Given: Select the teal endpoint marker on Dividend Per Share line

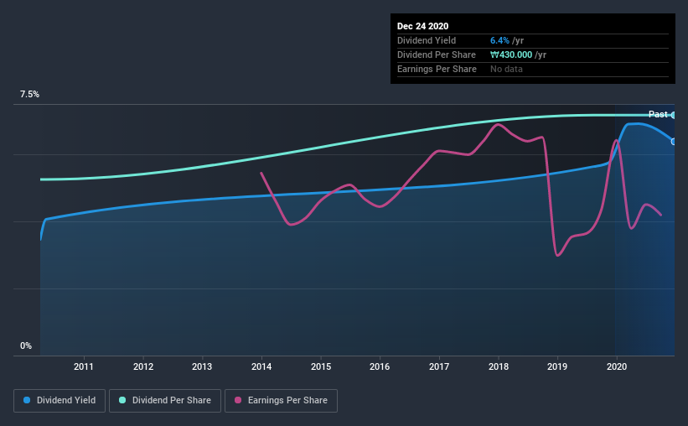Looking at the screenshot, I should click(674, 115).
